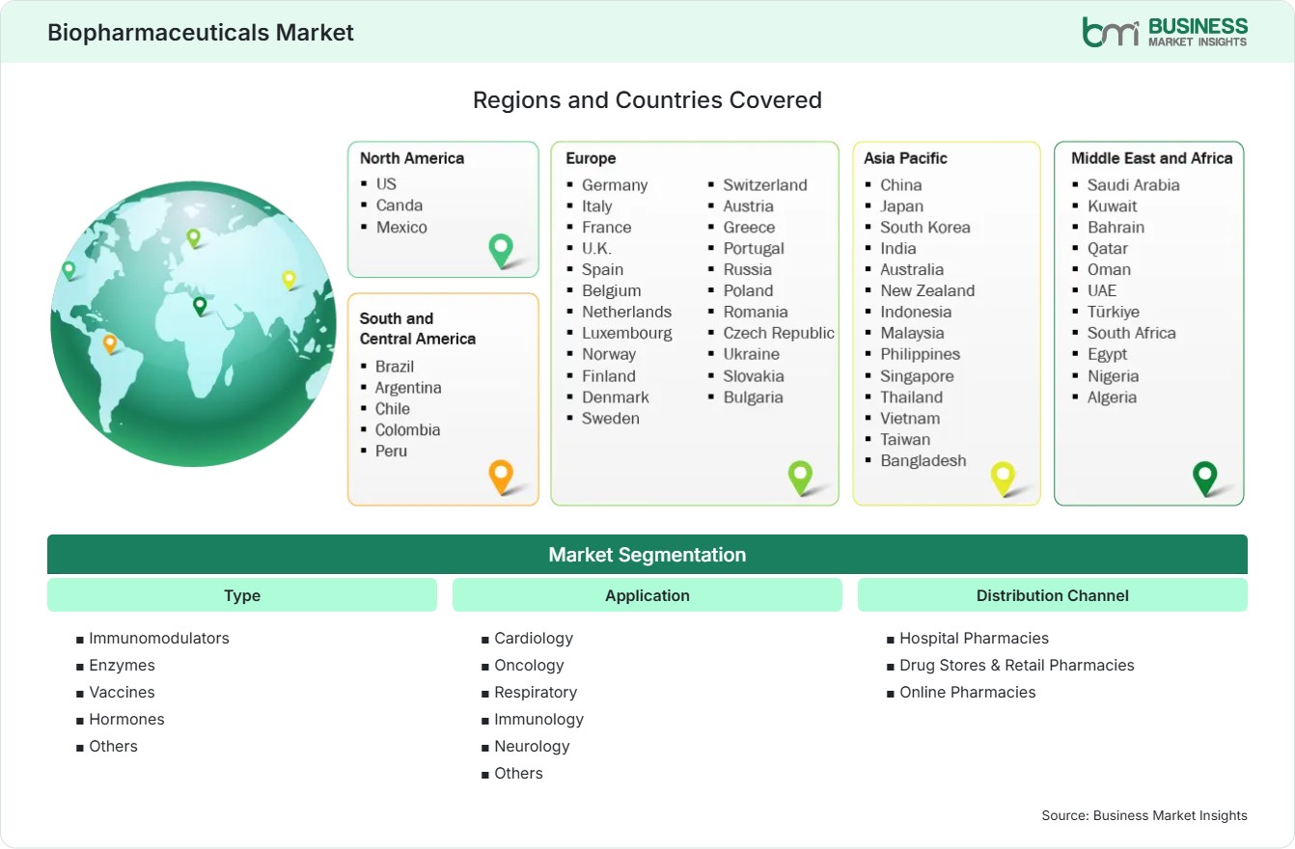Image resolution: width=1295 pixels, height=849 pixels.
Task: Click the orange pin on the globe
Action: tap(110, 343)
